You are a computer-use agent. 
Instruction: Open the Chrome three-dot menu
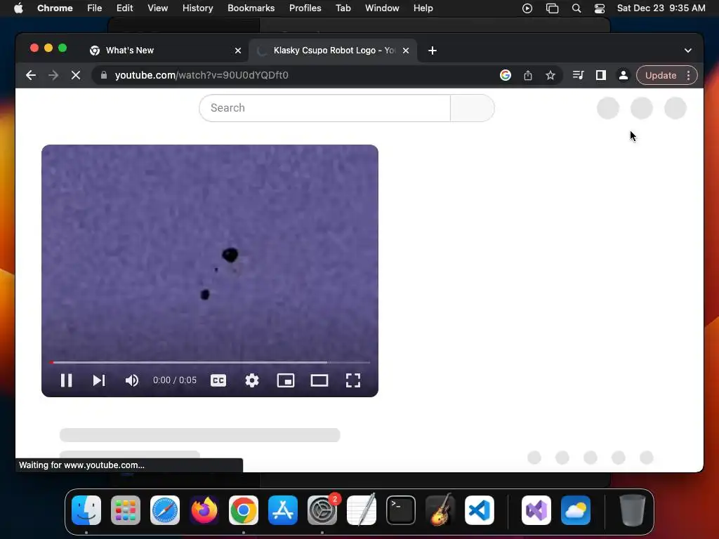tap(688, 75)
